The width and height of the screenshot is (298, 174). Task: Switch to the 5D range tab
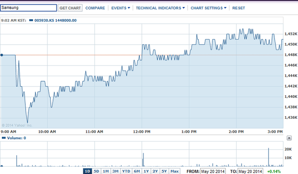(96, 171)
